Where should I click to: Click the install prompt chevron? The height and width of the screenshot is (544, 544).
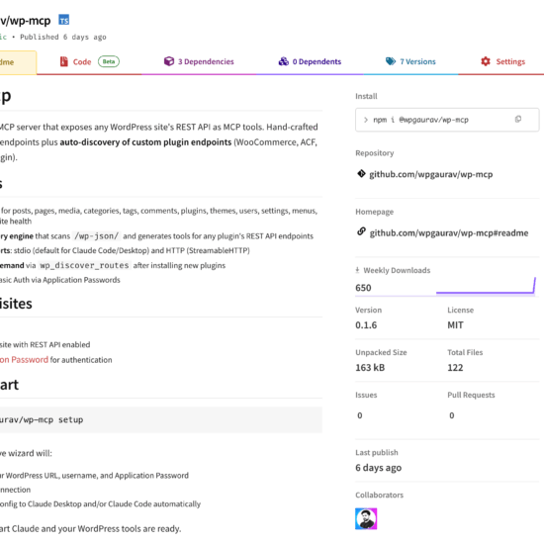[x=366, y=120]
